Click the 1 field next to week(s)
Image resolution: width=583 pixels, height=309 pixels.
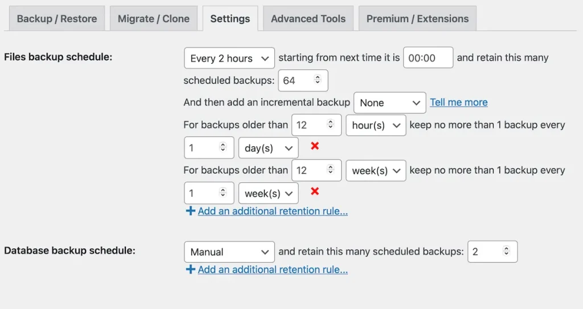point(209,193)
